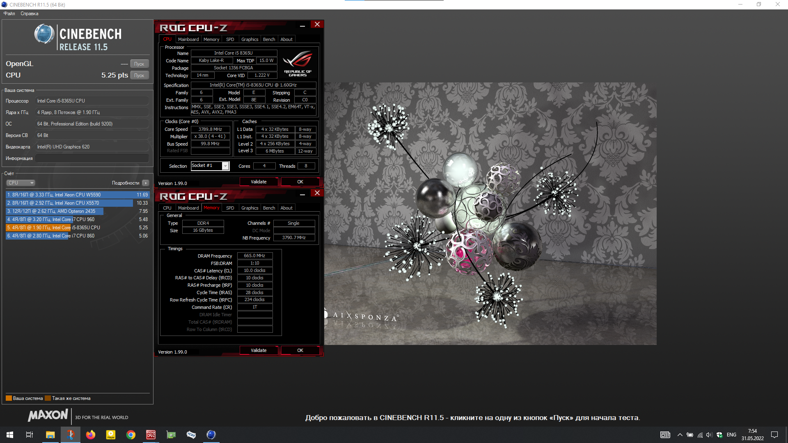Open the yellow Player app in taskbar
Image resolution: width=788 pixels, height=443 pixels.
[x=110, y=435]
